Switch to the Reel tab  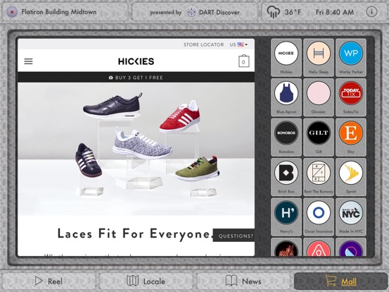49,281
